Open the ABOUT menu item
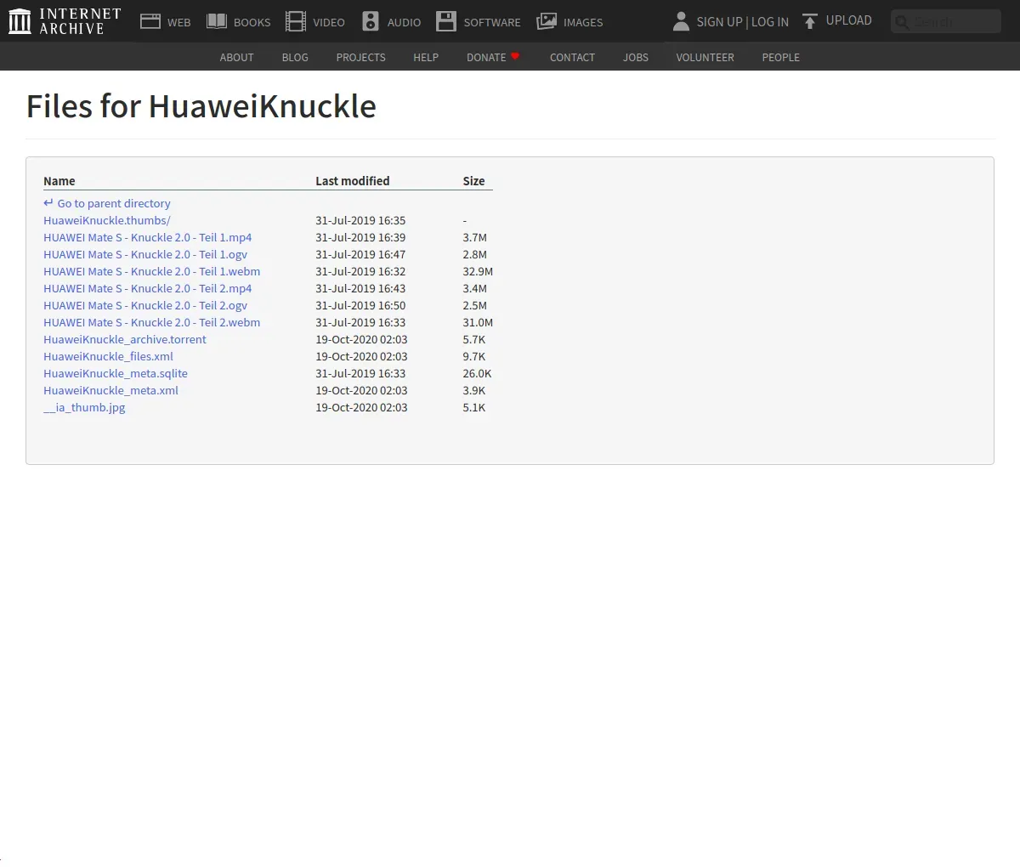1020x867 pixels. pos(236,57)
